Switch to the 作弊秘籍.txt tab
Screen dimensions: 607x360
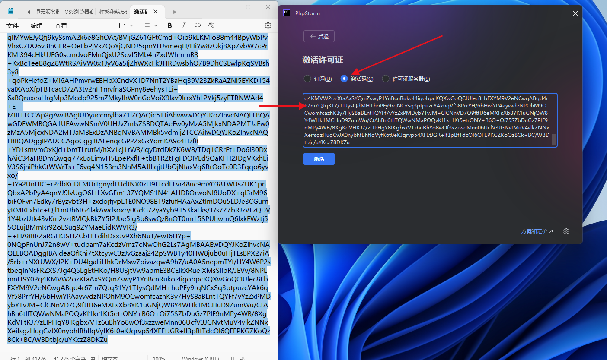pos(113,12)
